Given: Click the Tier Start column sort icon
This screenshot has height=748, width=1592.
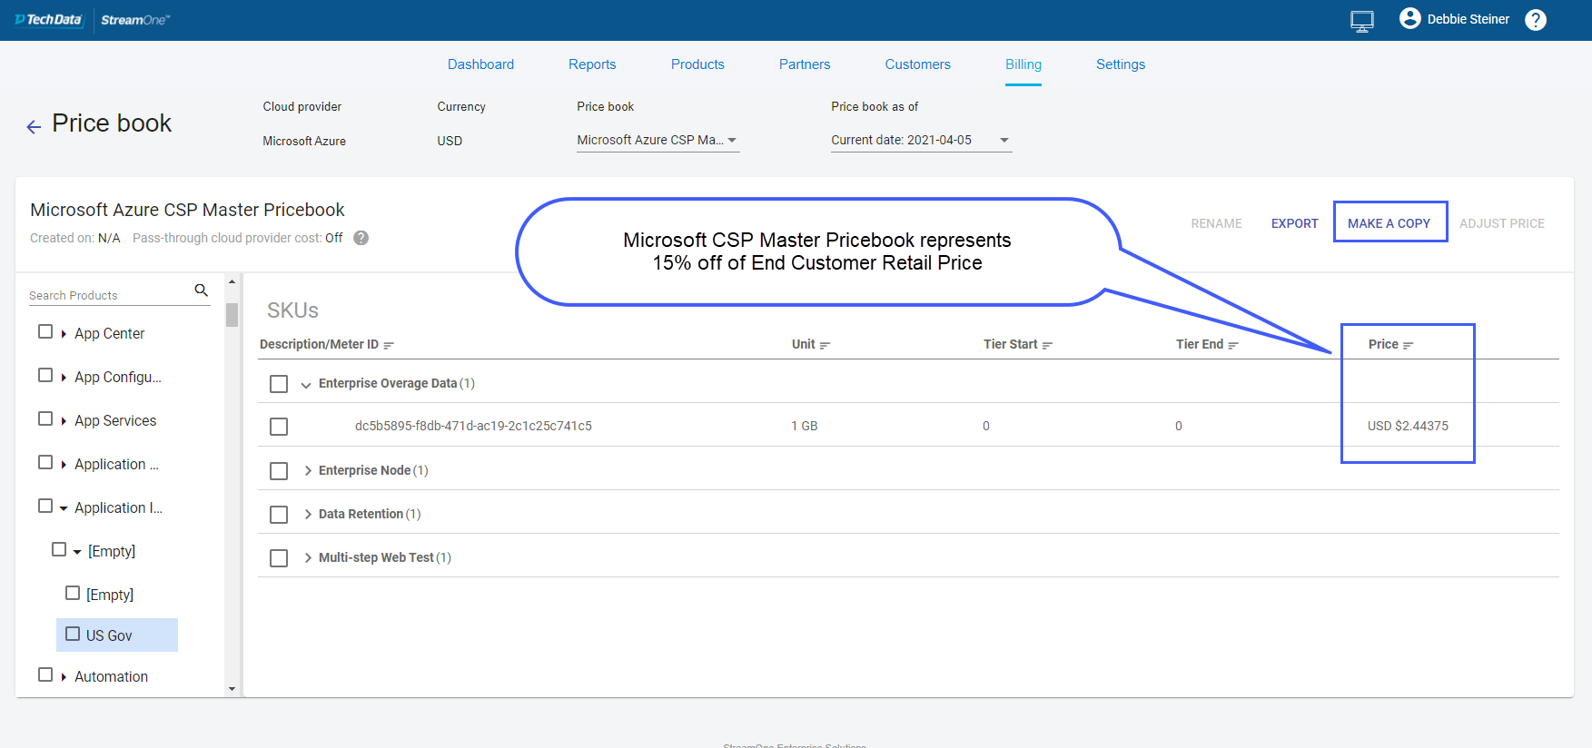Looking at the screenshot, I should tap(1047, 346).
